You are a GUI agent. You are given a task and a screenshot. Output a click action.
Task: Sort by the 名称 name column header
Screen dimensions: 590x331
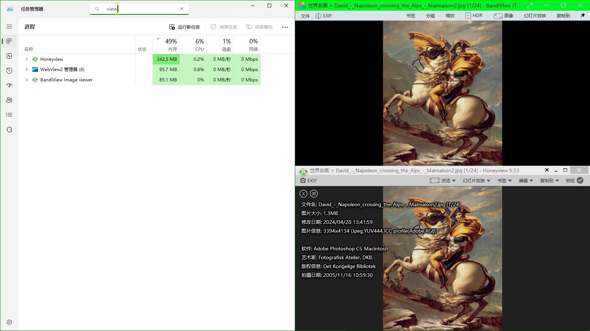coord(77,45)
